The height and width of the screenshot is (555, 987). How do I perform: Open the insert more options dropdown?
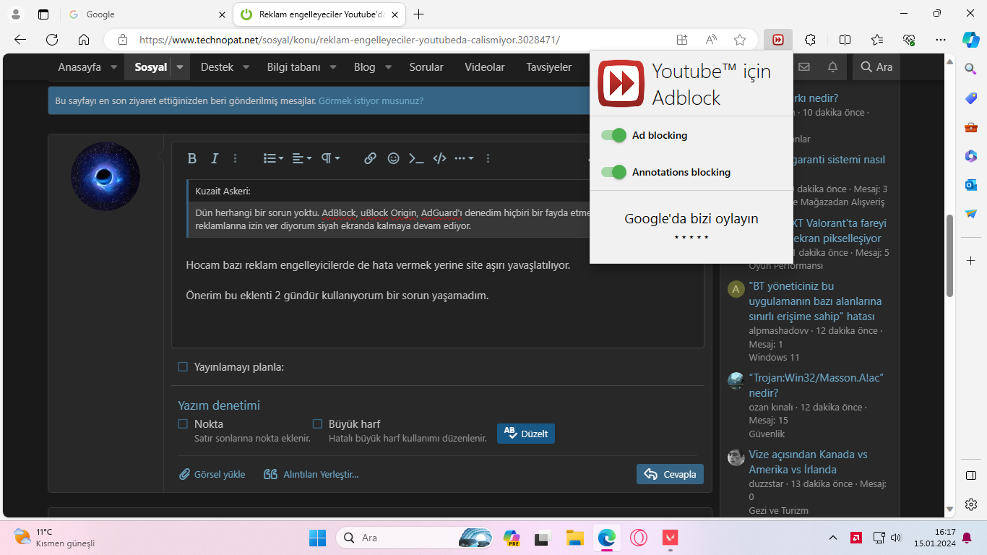[464, 158]
